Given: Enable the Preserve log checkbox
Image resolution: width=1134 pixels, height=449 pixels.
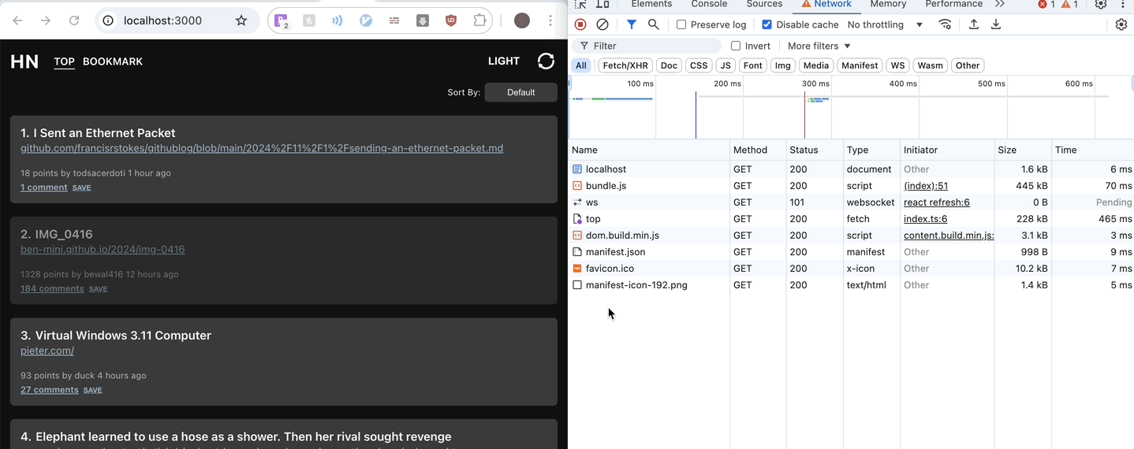Looking at the screenshot, I should tap(681, 24).
